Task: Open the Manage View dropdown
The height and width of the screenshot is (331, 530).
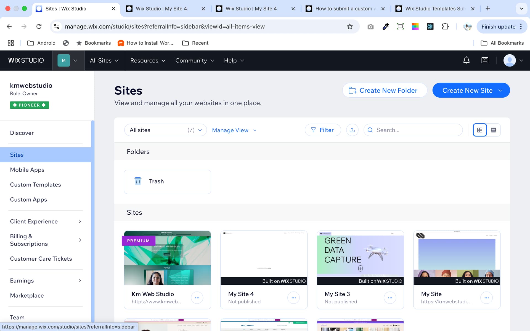Action: click(x=234, y=130)
